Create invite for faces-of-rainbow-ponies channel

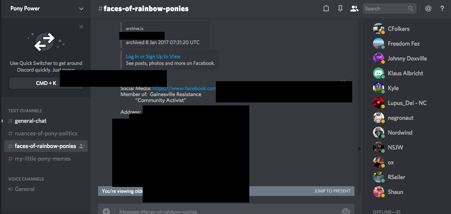coord(82,146)
